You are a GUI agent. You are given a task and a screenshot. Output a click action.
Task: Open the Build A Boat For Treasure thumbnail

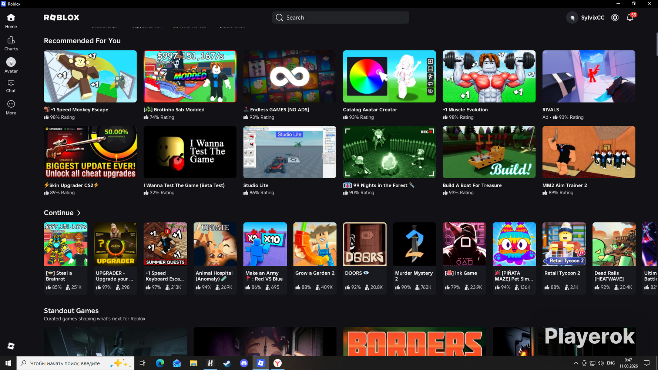click(x=489, y=152)
